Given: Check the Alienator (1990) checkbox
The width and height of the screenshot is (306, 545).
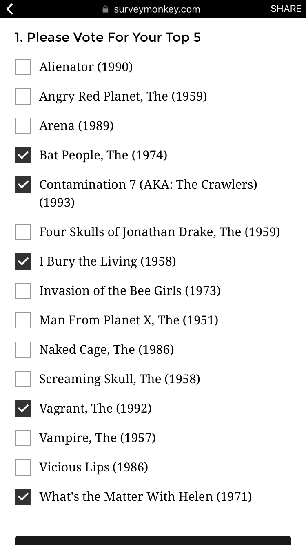Looking at the screenshot, I should tap(23, 67).
